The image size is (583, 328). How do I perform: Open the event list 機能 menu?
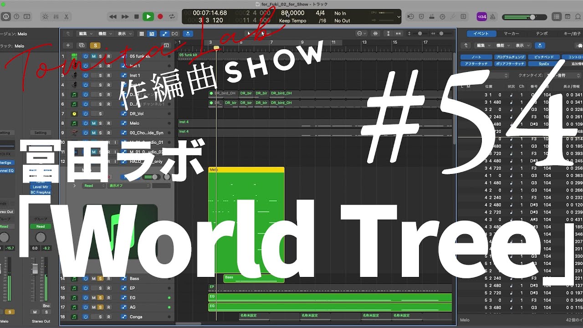[x=502, y=46]
